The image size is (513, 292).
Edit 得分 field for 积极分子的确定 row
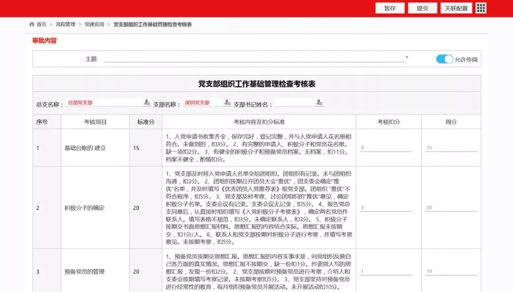[x=451, y=207]
